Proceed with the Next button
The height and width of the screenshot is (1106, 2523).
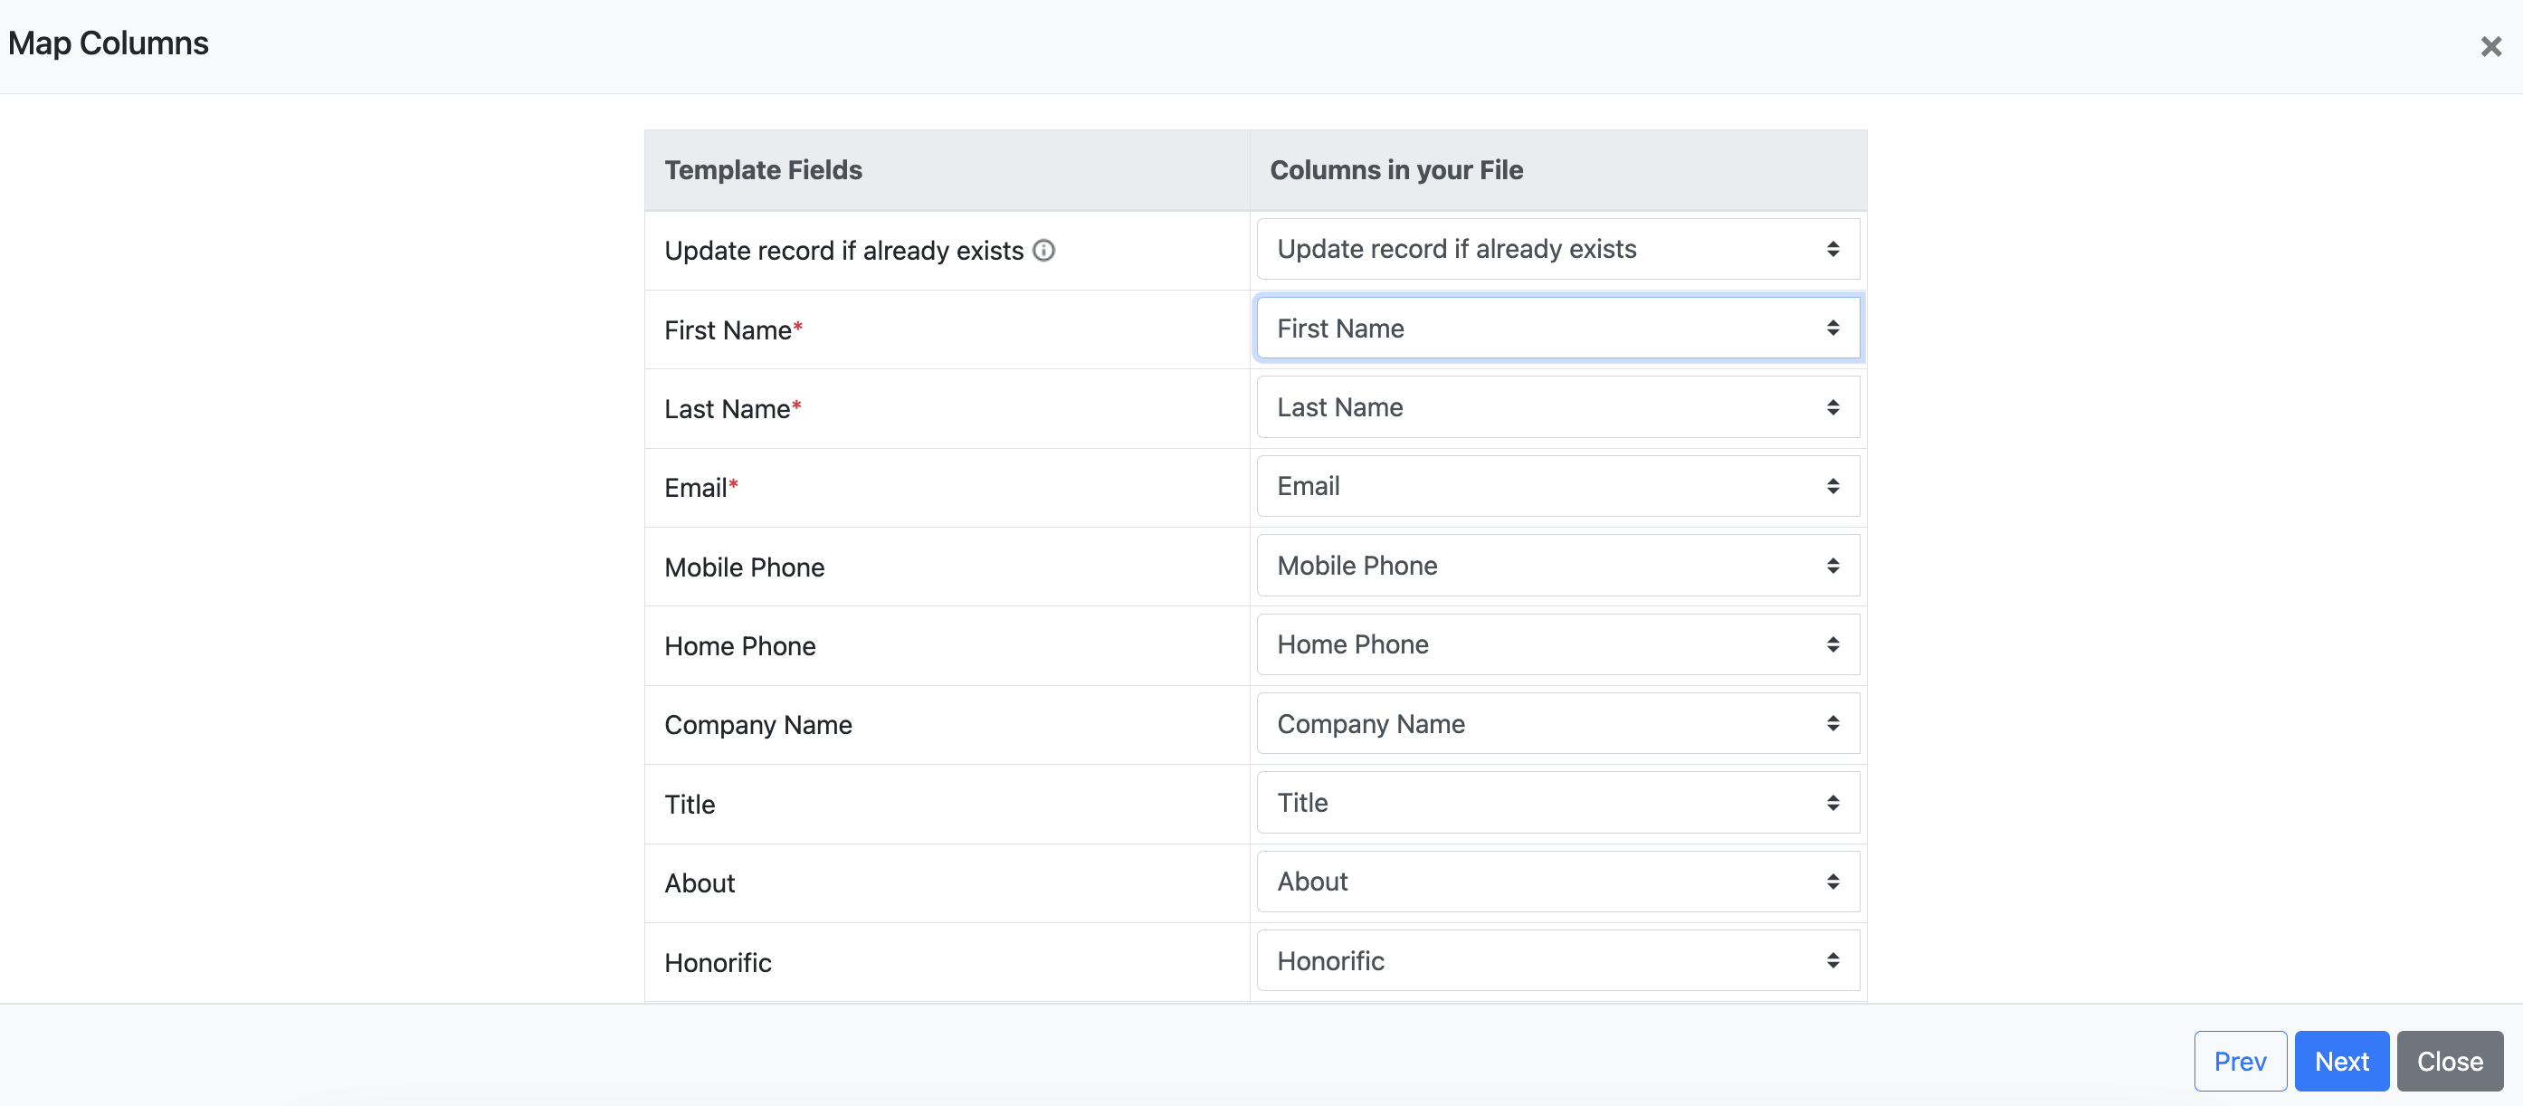[2341, 1061]
